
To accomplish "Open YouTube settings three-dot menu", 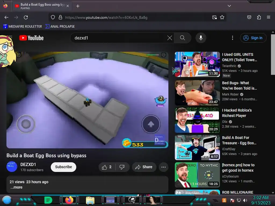I will [x=233, y=38].
